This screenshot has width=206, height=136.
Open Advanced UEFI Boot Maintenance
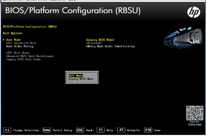click(x=30, y=56)
